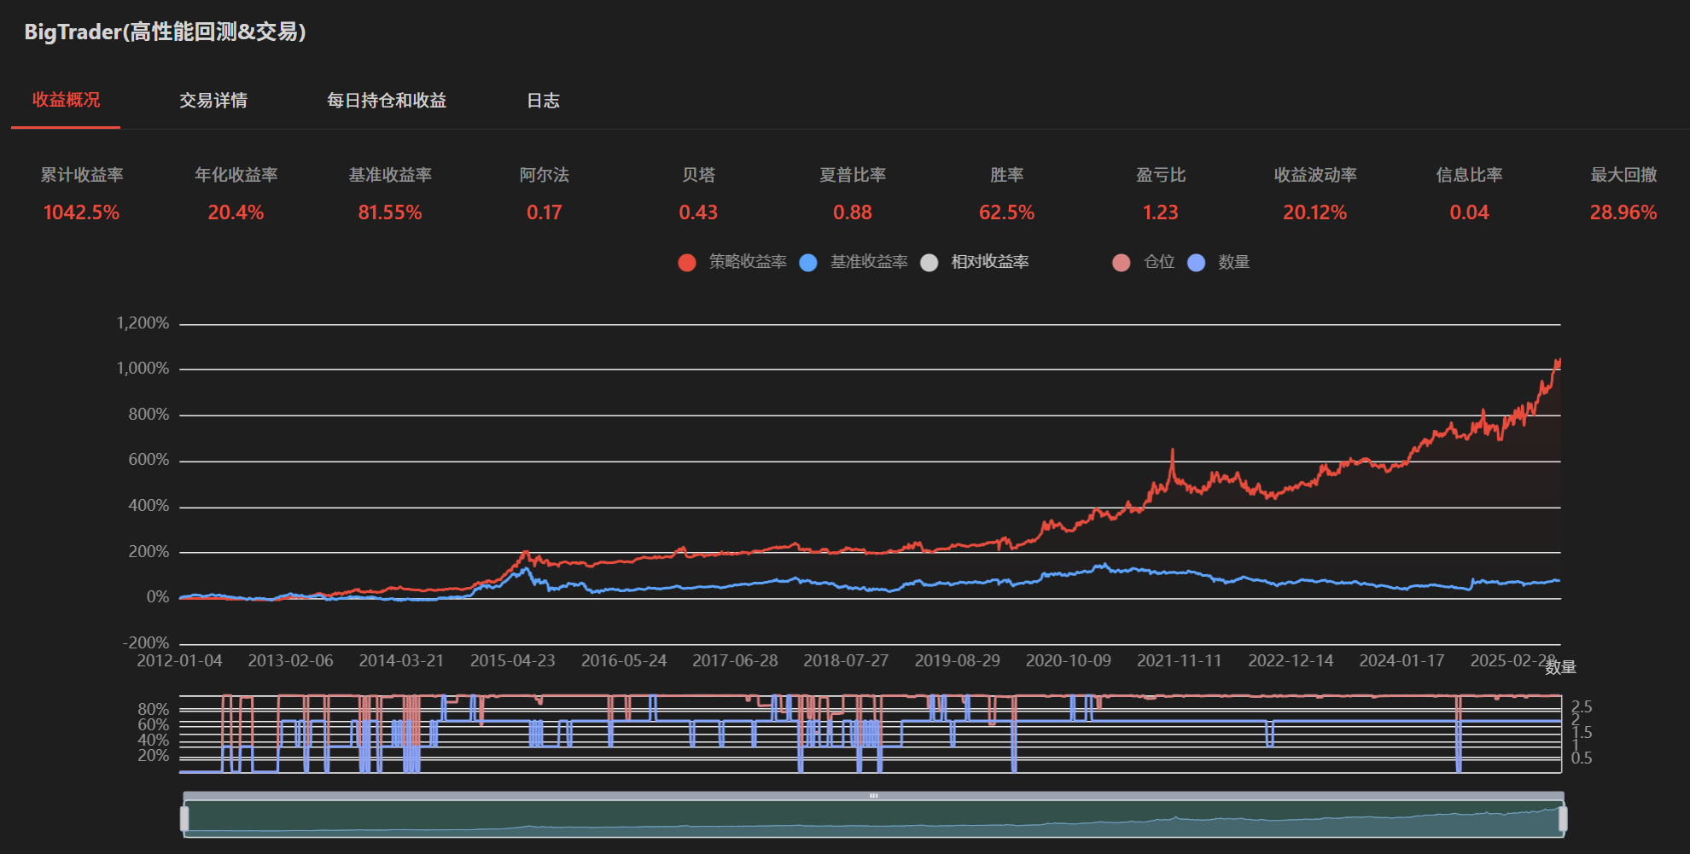Switch to the 交易详情 tab

click(x=213, y=101)
